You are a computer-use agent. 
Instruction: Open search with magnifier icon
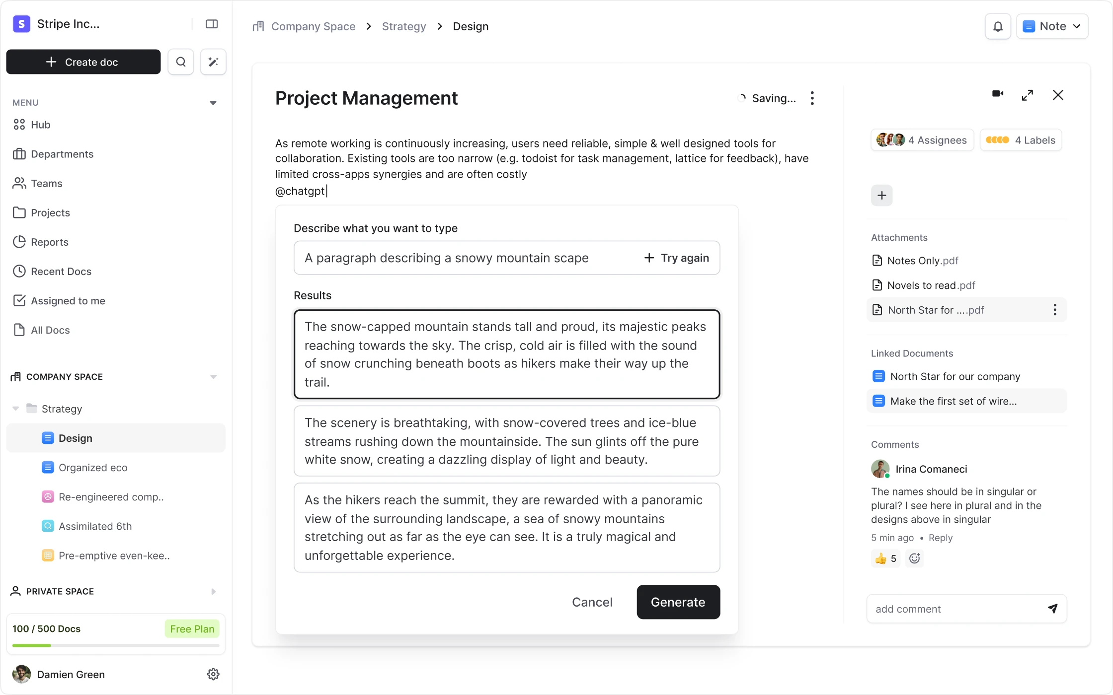(181, 62)
